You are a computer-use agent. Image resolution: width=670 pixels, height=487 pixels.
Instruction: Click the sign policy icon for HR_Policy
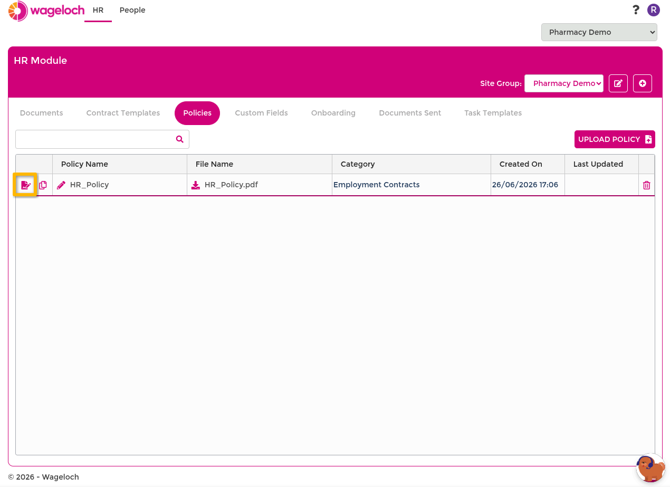coord(25,185)
